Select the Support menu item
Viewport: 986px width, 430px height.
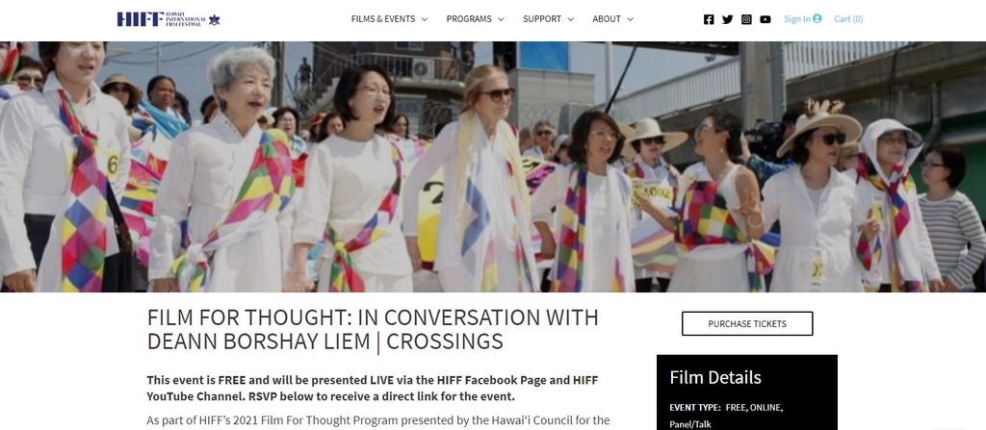(542, 19)
